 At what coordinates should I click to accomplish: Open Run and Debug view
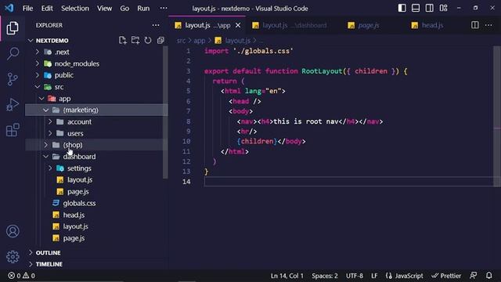pos(13,104)
